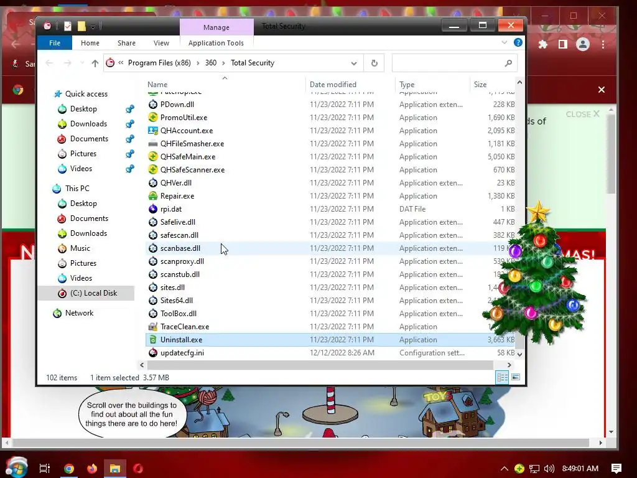Click Program Files (x86) in address path
This screenshot has width=637, height=478.
[159, 63]
